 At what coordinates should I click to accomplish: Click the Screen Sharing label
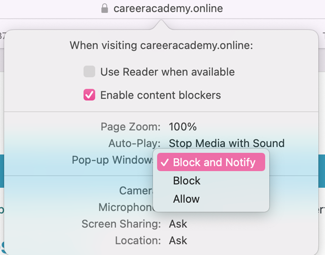click(x=121, y=224)
